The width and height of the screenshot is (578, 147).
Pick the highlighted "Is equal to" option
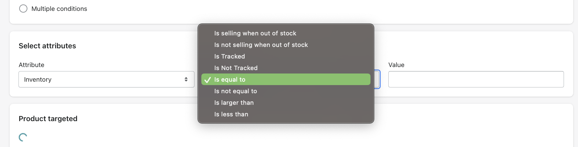tap(230, 80)
